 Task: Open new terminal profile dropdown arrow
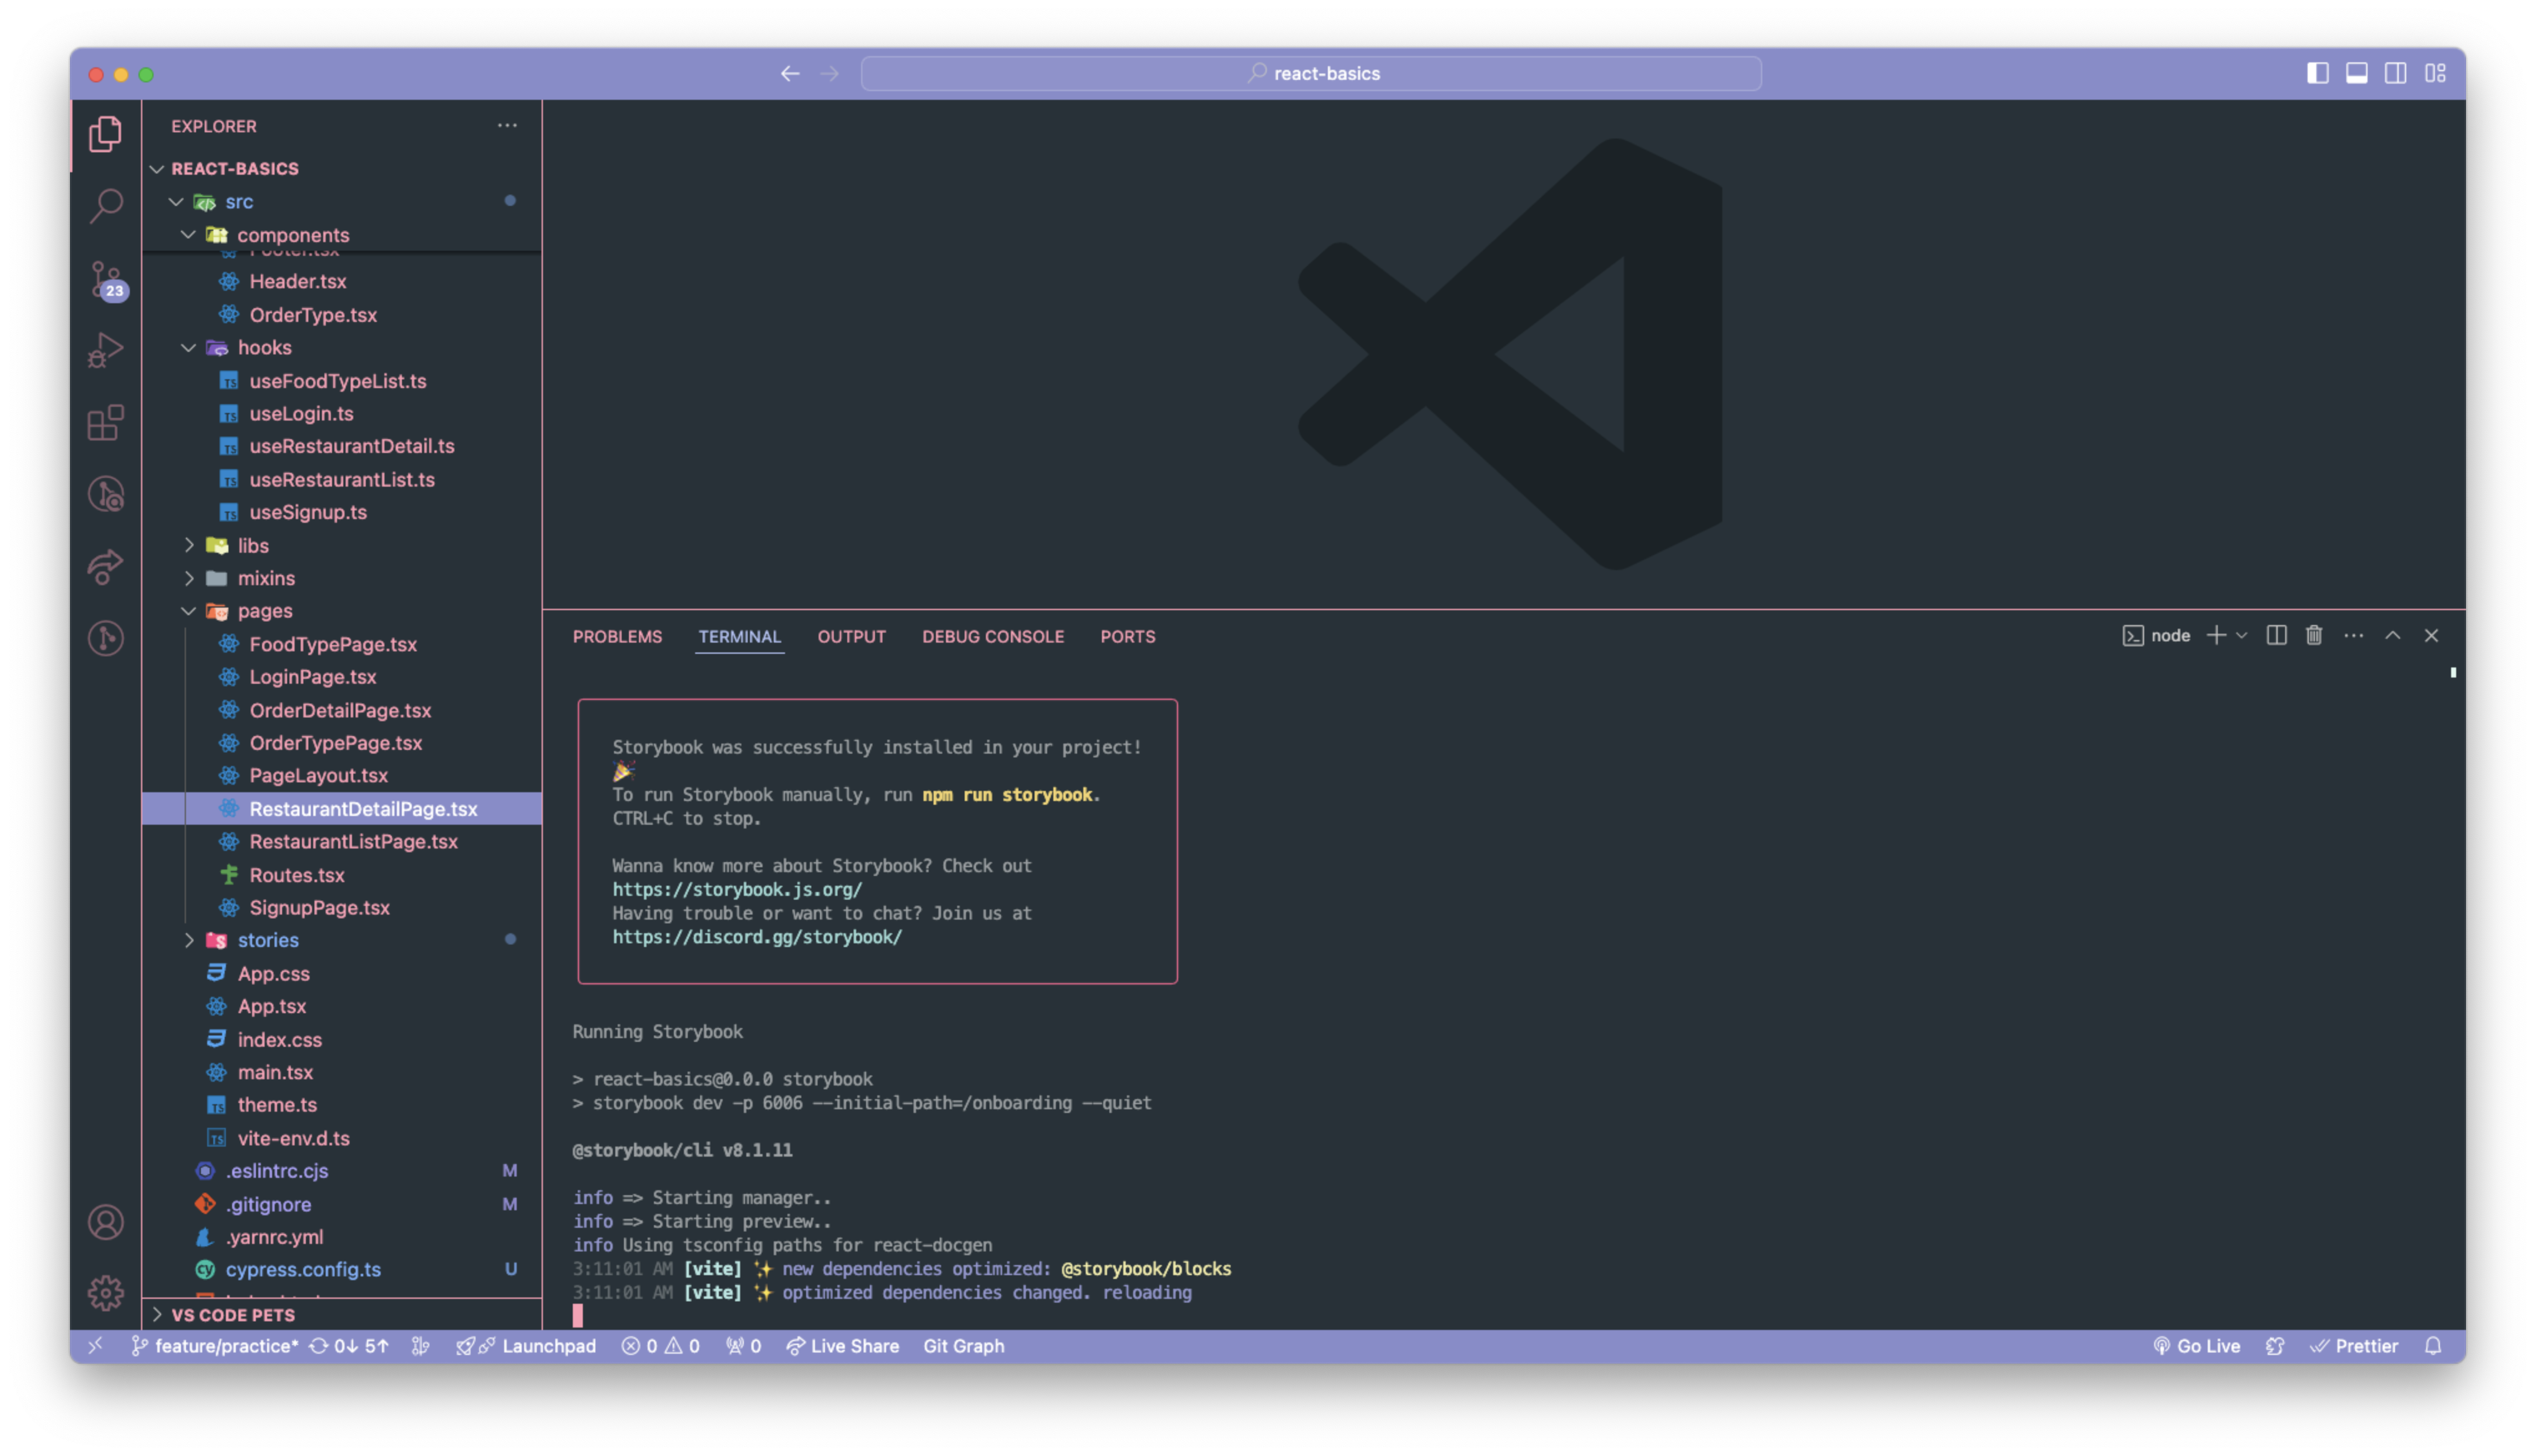point(2241,636)
